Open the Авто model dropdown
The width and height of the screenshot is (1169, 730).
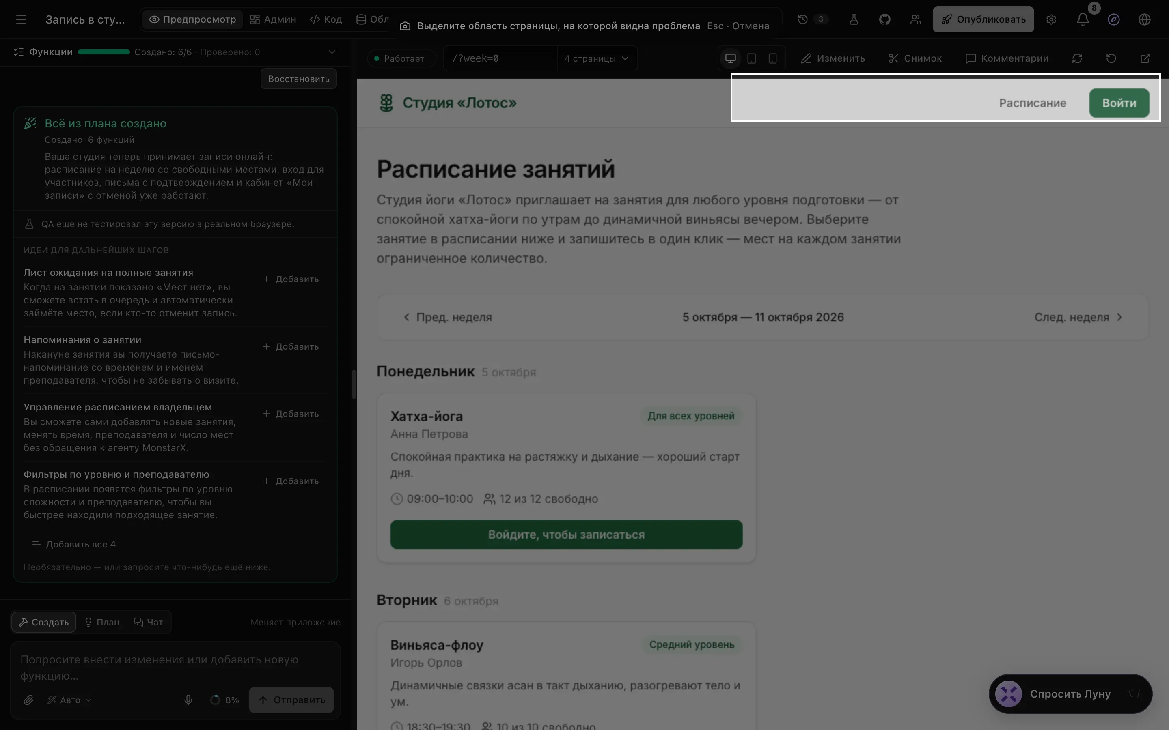click(x=69, y=700)
